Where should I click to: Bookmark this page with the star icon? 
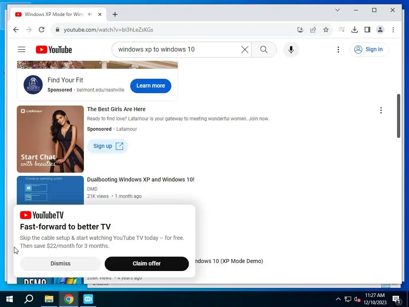point(326,30)
